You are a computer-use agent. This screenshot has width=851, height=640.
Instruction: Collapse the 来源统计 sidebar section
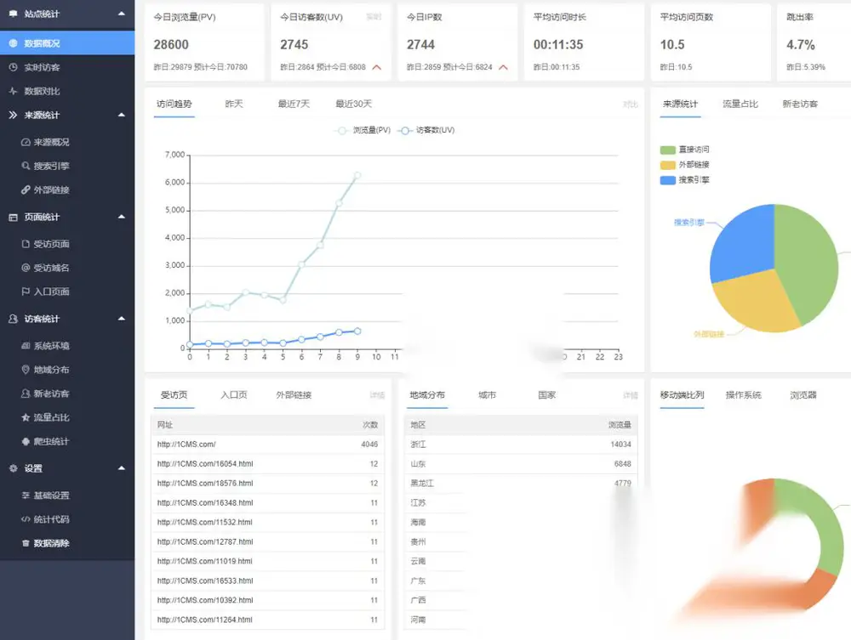point(122,115)
